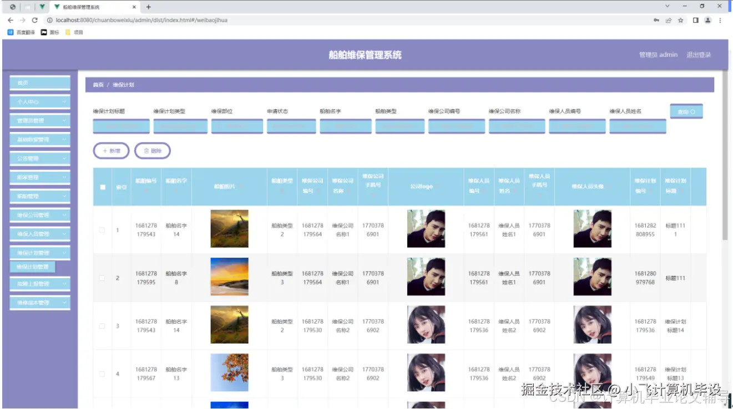The height and width of the screenshot is (409, 733).
Task: Open the ship image thumbnail in row 2
Action: [229, 277]
